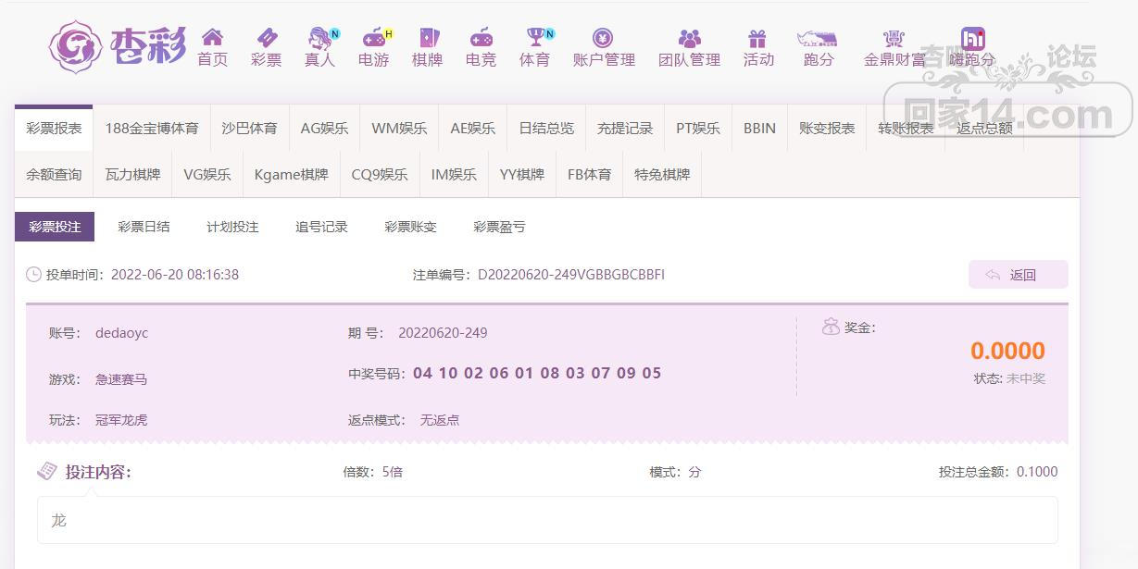Image resolution: width=1138 pixels, height=569 pixels.
Task: Open the 团队管理 team icon
Action: 689,38
